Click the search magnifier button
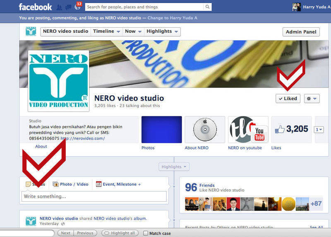The width and height of the screenshot is (331, 237). click(208, 7)
